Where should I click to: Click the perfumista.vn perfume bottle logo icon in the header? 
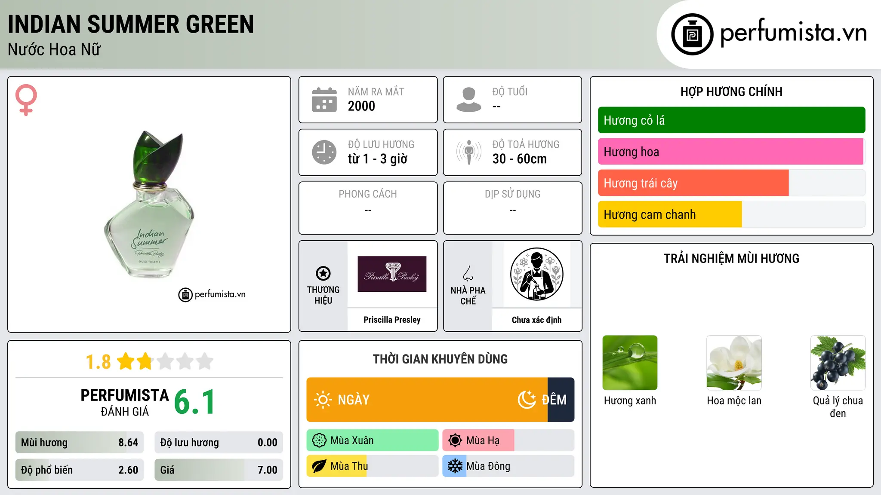click(x=692, y=34)
